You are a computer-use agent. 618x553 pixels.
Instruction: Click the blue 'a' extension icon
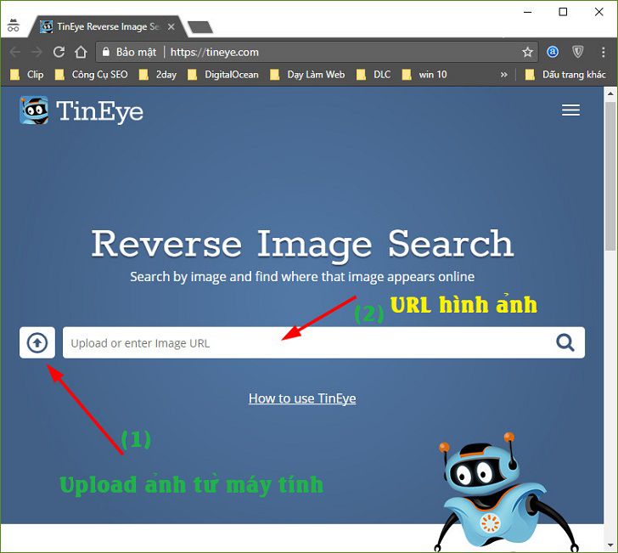pyautogui.click(x=553, y=52)
